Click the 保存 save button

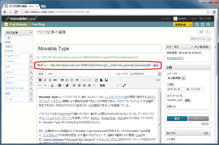click(x=177, y=119)
